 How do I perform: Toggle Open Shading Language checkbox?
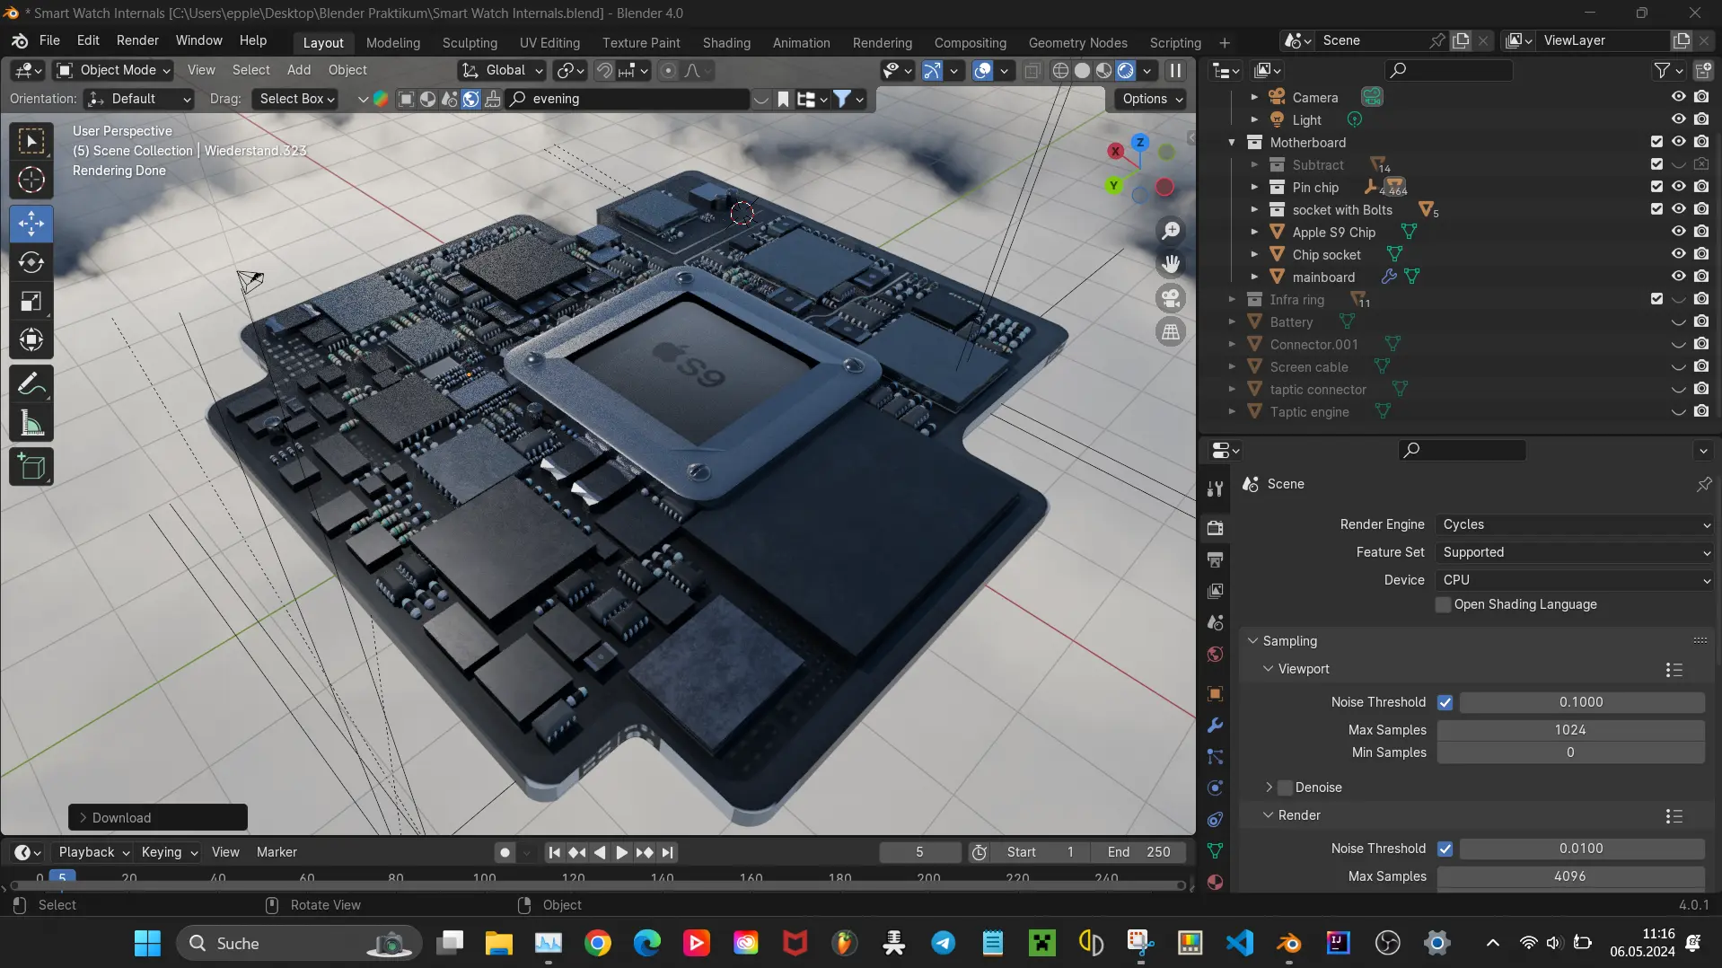[x=1444, y=605]
